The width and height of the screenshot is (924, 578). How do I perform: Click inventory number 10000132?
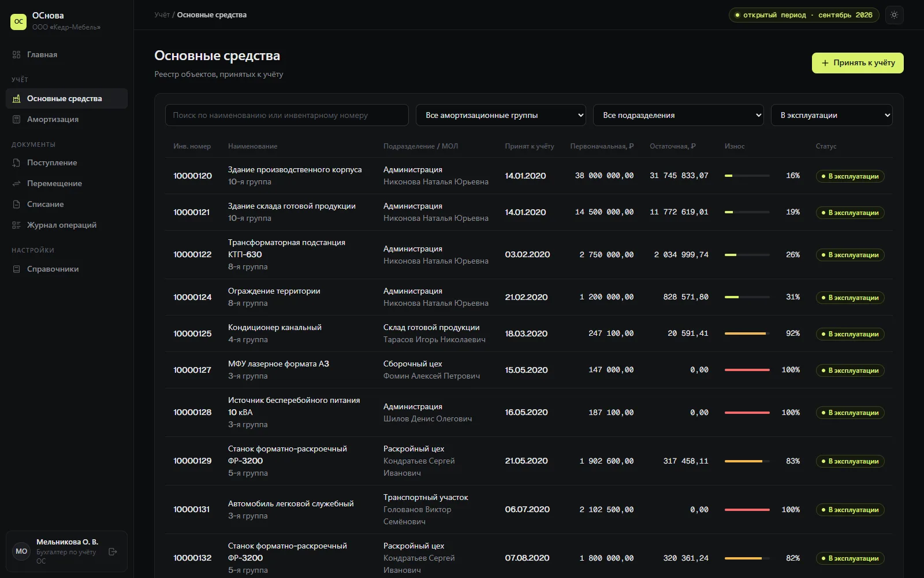tap(192, 558)
